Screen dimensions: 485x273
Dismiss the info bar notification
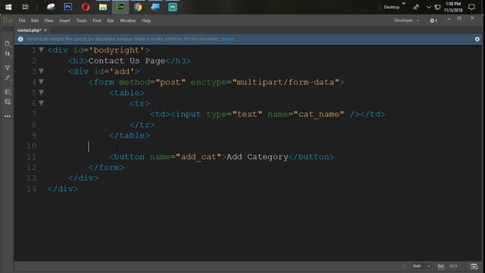477,39
